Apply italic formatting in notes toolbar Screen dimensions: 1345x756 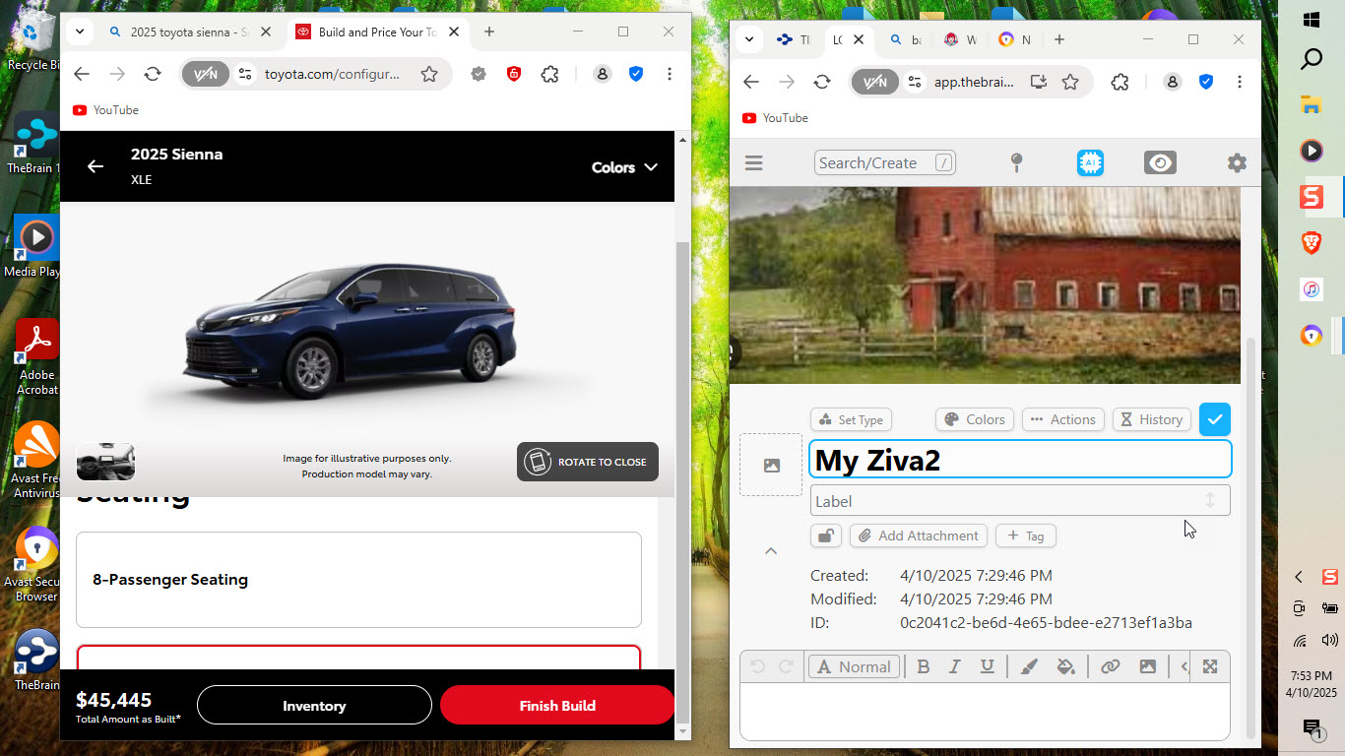[x=954, y=666]
